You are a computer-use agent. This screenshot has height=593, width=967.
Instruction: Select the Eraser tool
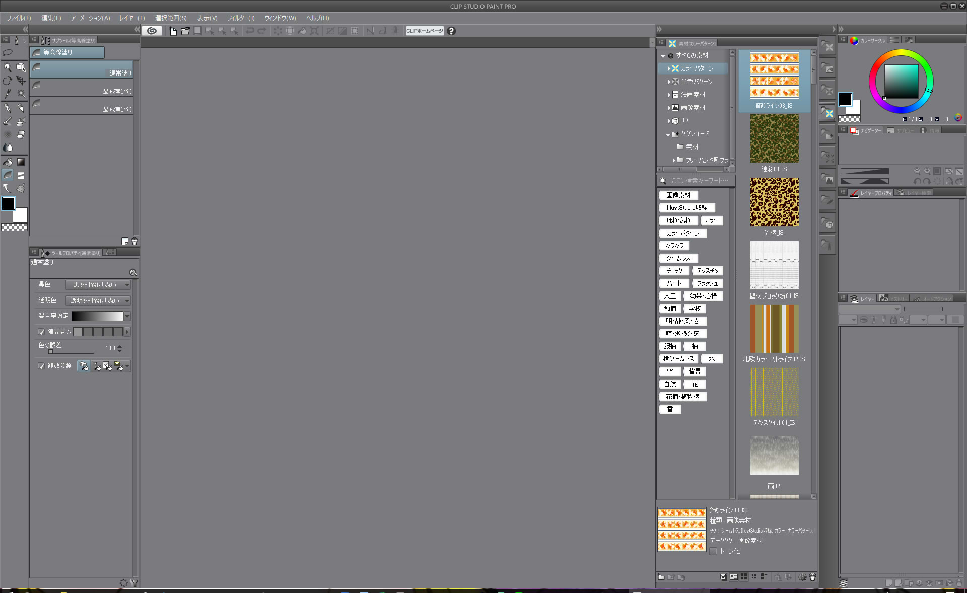click(x=21, y=134)
